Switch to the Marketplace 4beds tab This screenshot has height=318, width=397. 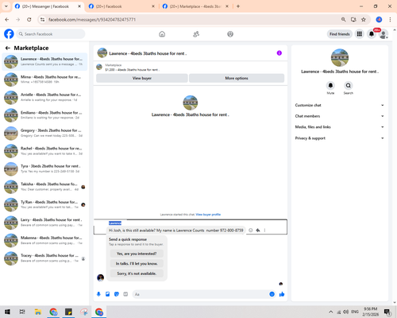(195, 6)
